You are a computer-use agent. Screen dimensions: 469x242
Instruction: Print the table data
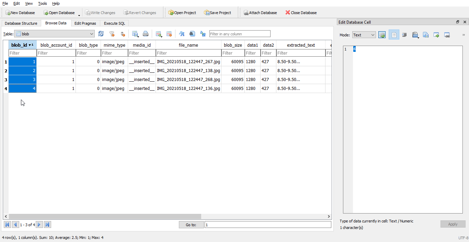tap(146, 34)
